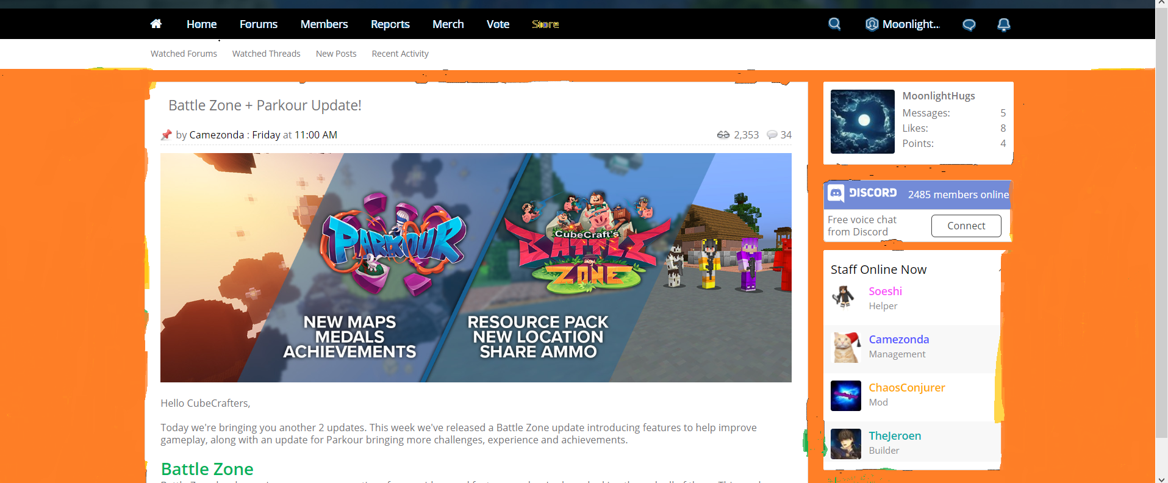Open the Merch link
Viewport: 1168px width, 483px height.
pyautogui.click(x=448, y=24)
